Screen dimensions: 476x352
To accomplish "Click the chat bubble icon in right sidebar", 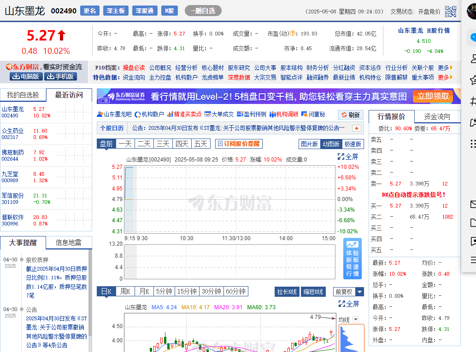I will (x=473, y=38).
